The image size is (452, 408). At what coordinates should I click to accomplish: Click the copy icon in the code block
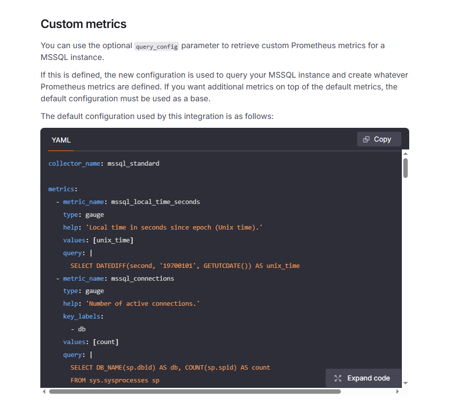(x=366, y=139)
